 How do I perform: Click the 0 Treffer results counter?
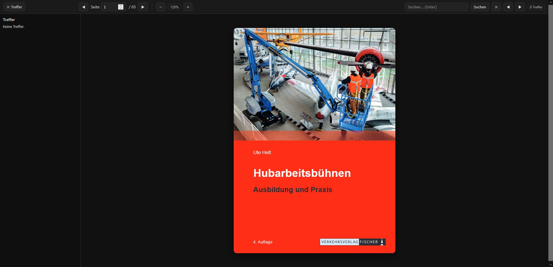coord(536,7)
